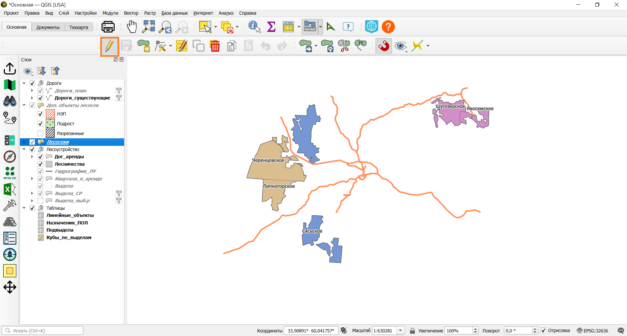Toggle the Отрисовка render checkbox

click(x=543, y=330)
